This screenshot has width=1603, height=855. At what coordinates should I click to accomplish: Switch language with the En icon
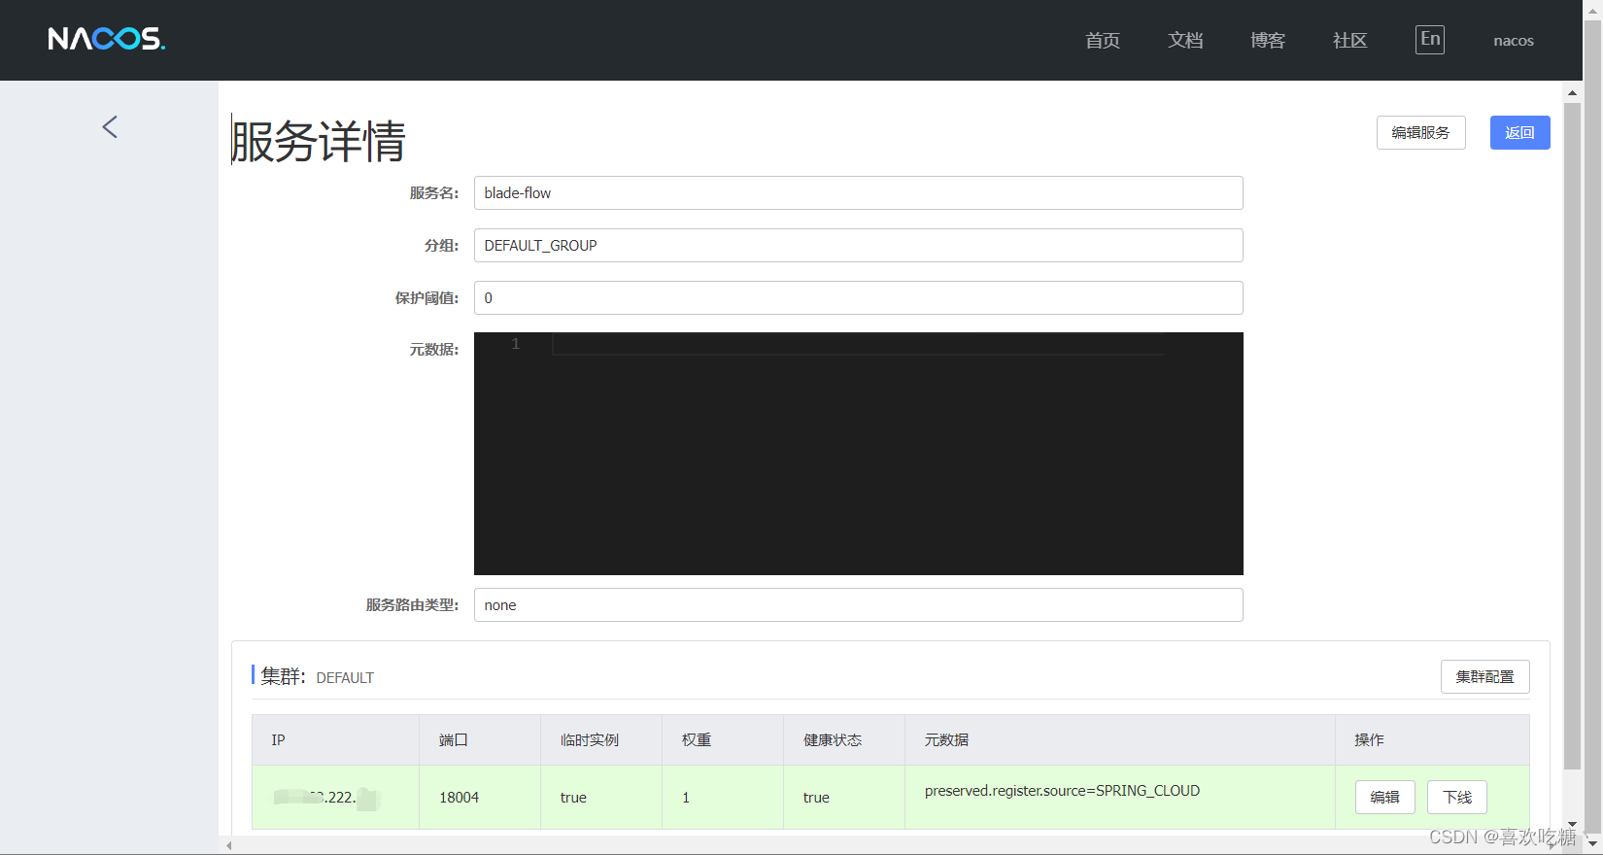click(x=1430, y=39)
